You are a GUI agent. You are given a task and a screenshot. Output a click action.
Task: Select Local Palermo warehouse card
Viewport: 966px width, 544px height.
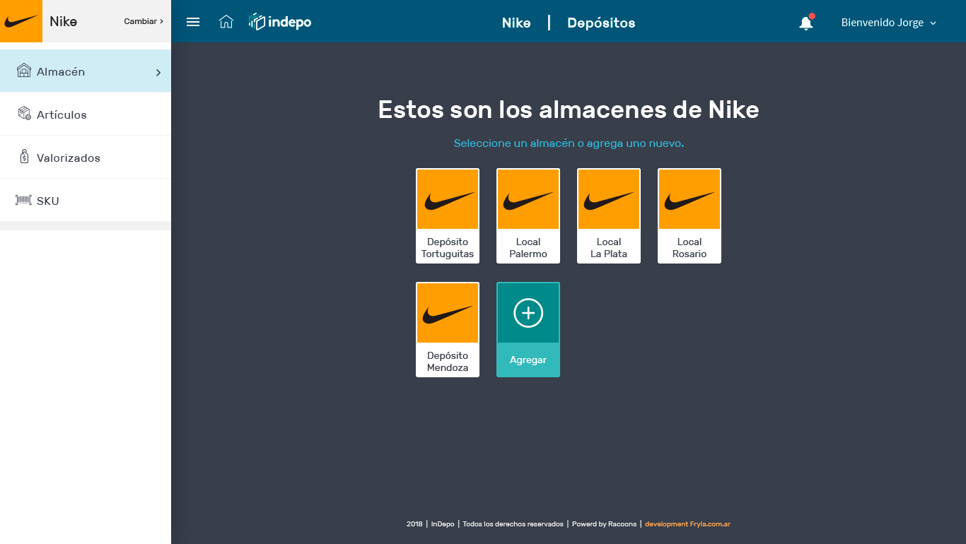click(x=528, y=215)
